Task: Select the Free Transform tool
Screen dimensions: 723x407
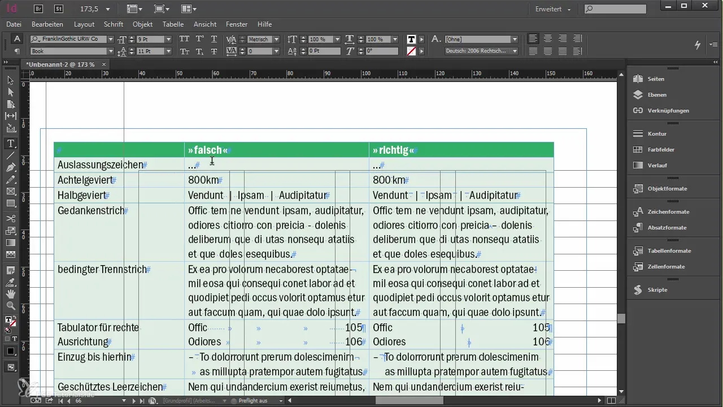Action: [10, 231]
